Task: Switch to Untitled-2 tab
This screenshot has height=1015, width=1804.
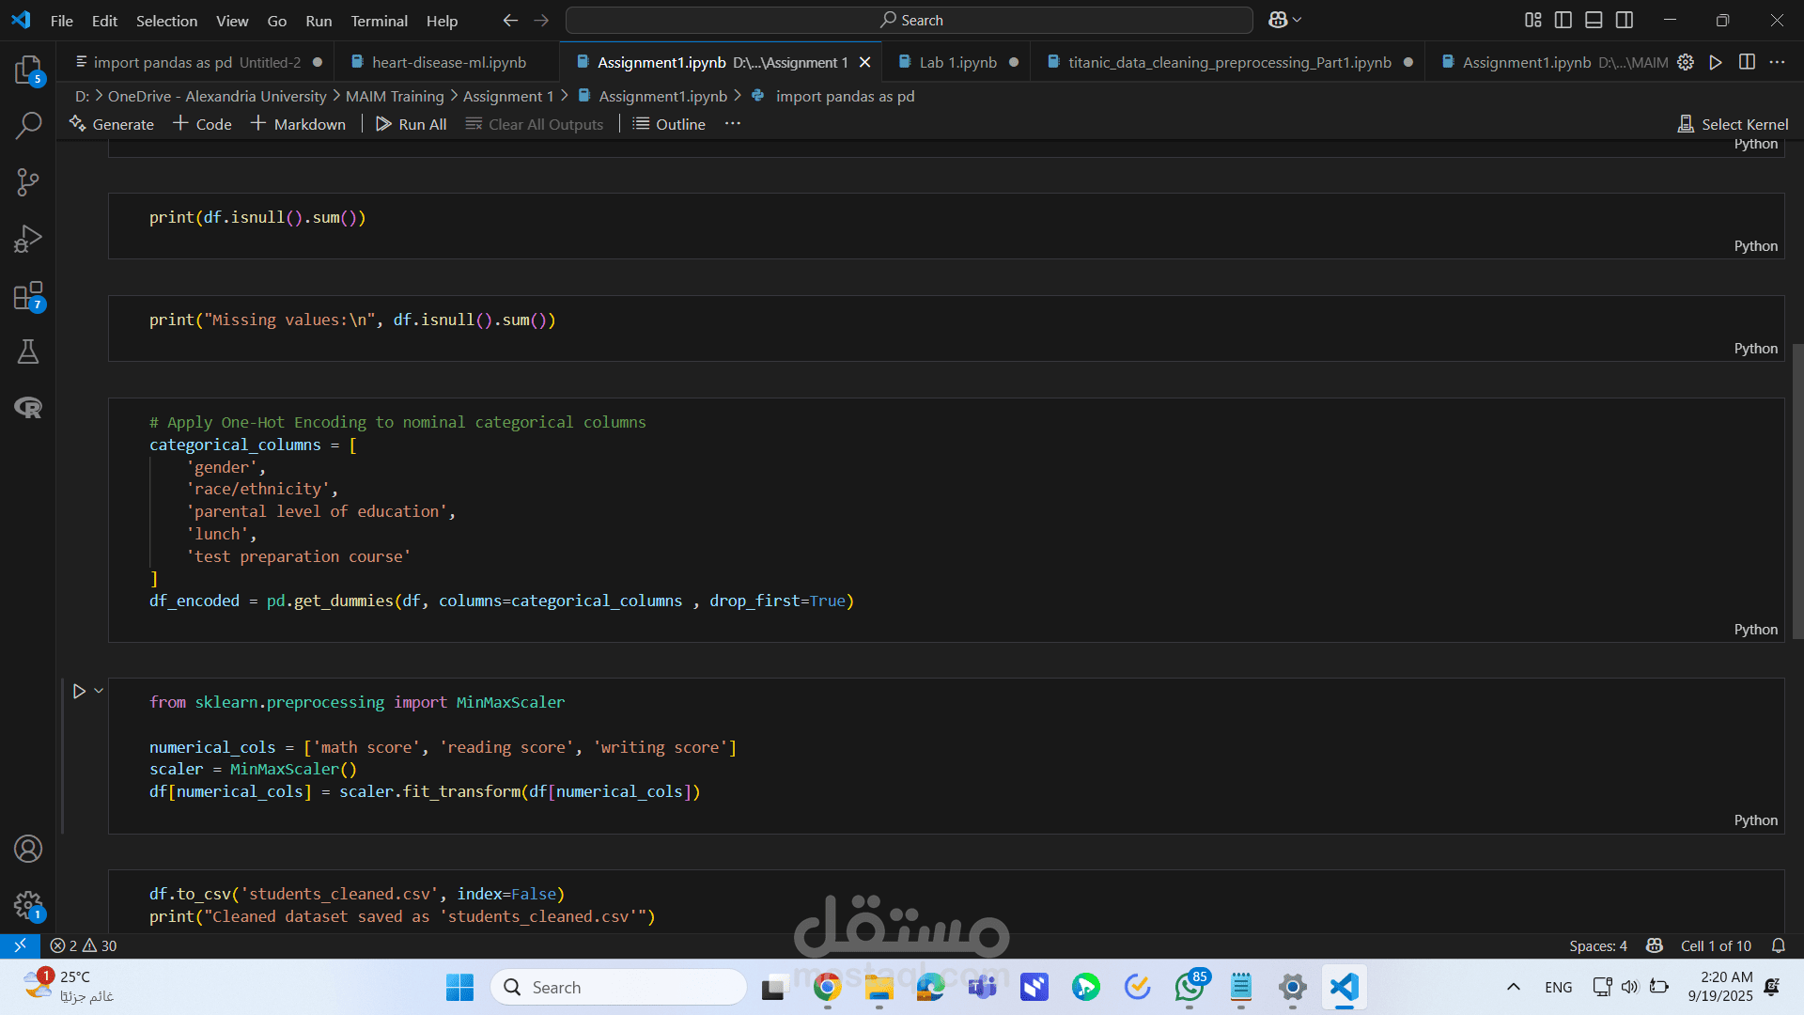Action: 197,62
